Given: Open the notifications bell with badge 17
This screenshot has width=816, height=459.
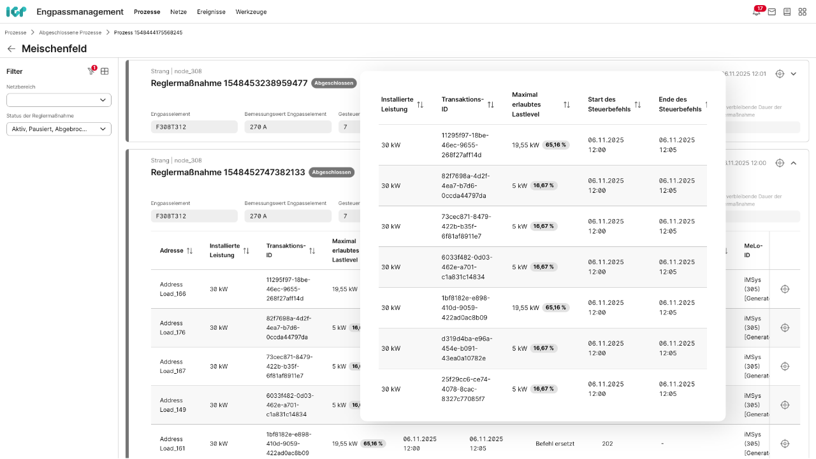Looking at the screenshot, I should point(757,12).
